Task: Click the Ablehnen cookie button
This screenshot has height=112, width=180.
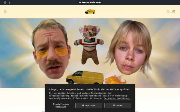Action: [118, 105]
